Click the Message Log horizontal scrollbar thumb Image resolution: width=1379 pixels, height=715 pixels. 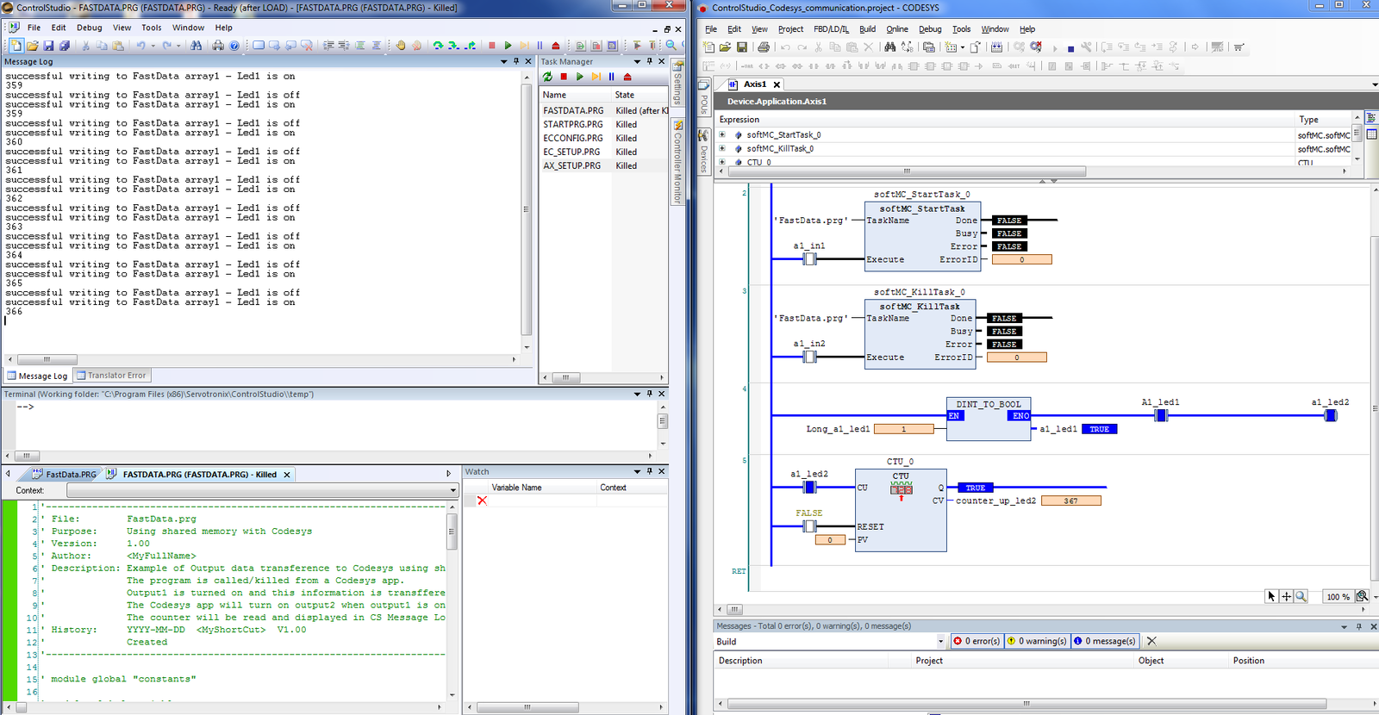click(x=47, y=359)
